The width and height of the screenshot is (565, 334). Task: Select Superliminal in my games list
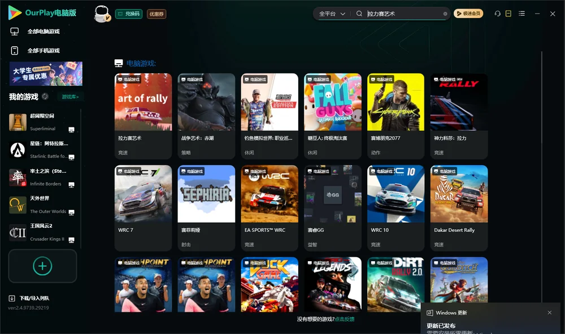[x=42, y=122]
